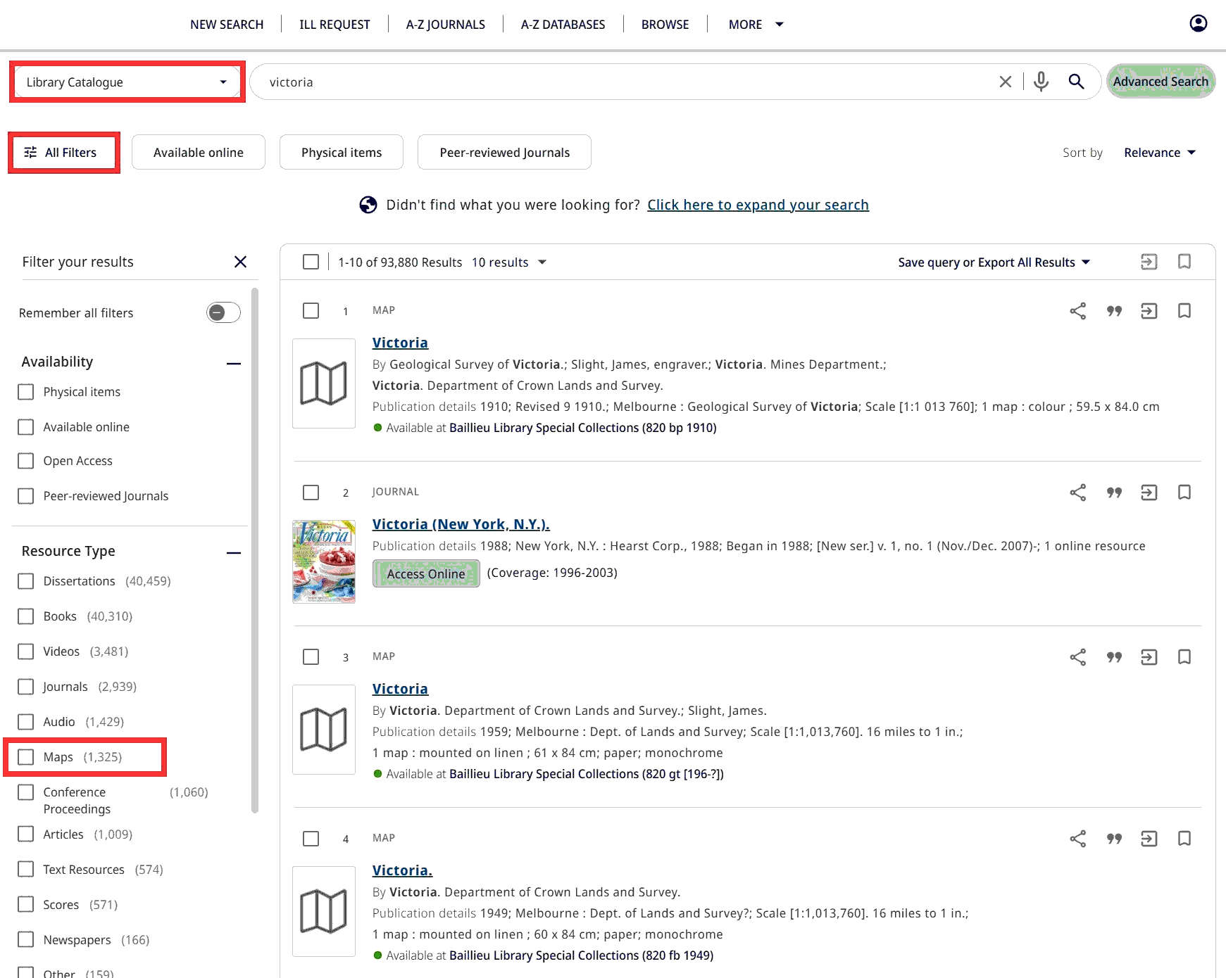Check the Open Access filter

[26, 461]
